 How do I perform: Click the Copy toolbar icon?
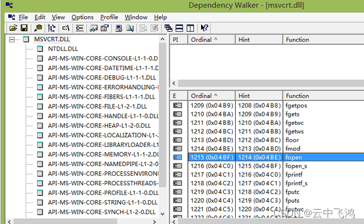click(38, 28)
